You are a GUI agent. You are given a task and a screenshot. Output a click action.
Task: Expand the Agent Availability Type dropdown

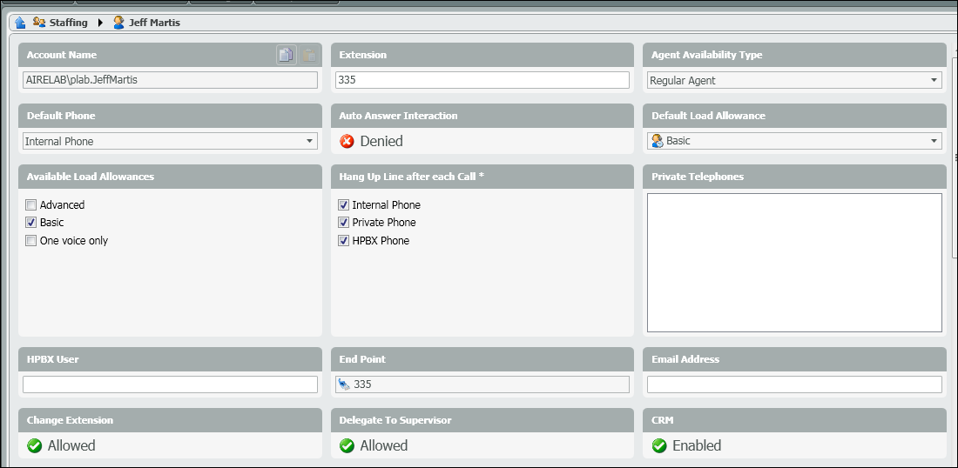click(x=934, y=80)
